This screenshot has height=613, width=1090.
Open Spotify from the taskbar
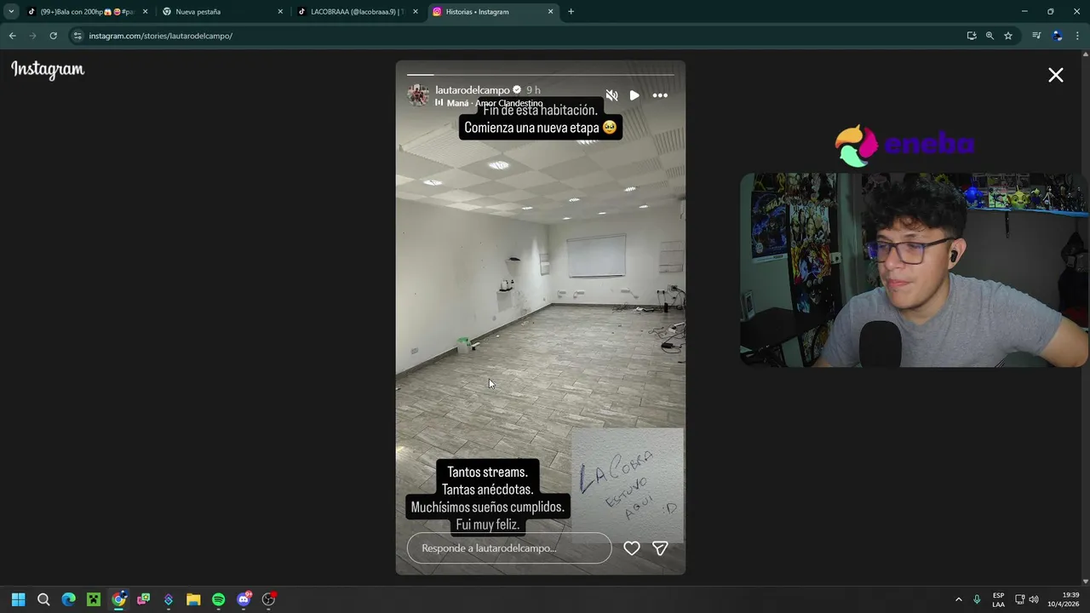pyautogui.click(x=218, y=599)
